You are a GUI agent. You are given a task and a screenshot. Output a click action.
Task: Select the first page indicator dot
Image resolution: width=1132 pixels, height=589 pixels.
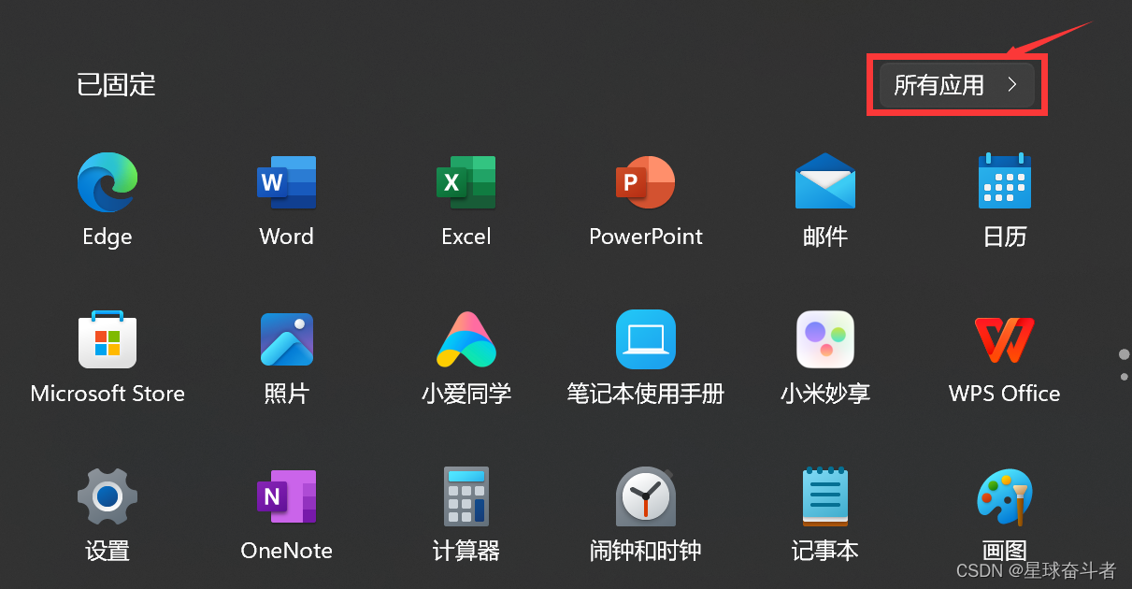(x=1125, y=354)
